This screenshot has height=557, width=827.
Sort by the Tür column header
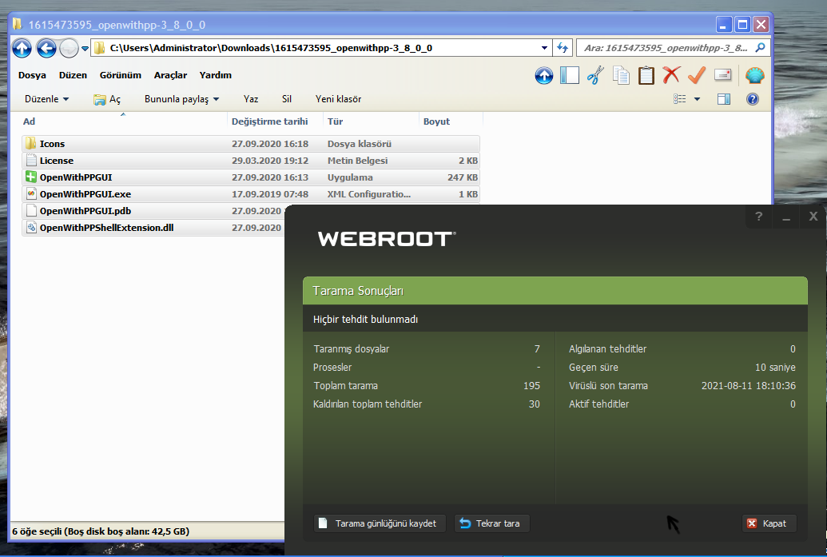click(371, 121)
